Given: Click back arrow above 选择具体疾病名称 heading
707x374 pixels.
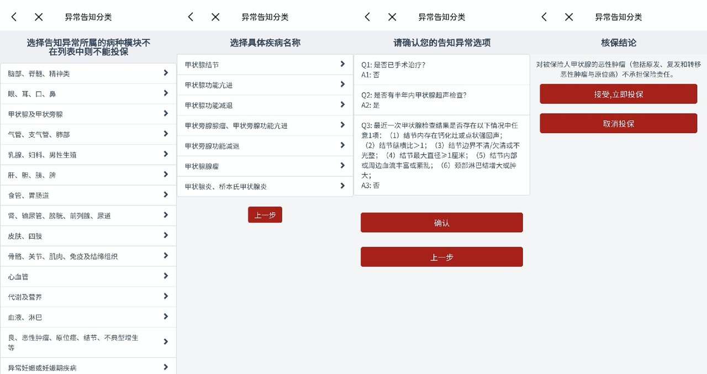Looking at the screenshot, I should (x=191, y=17).
